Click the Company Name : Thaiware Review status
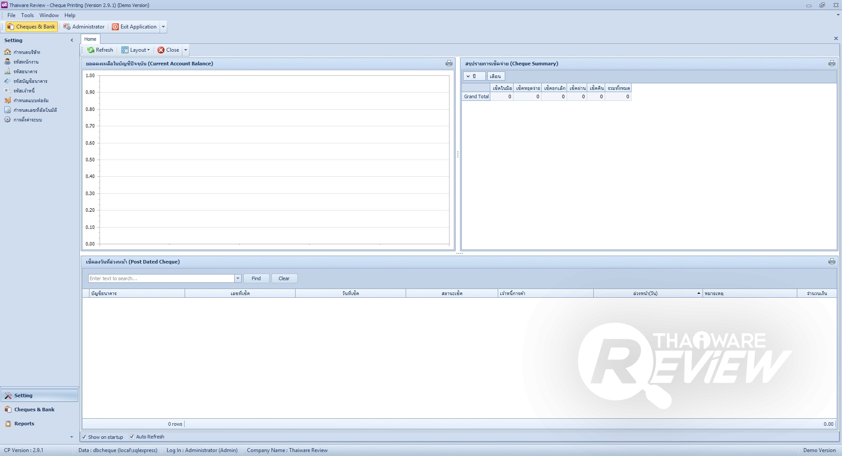The image size is (842, 456). click(287, 450)
